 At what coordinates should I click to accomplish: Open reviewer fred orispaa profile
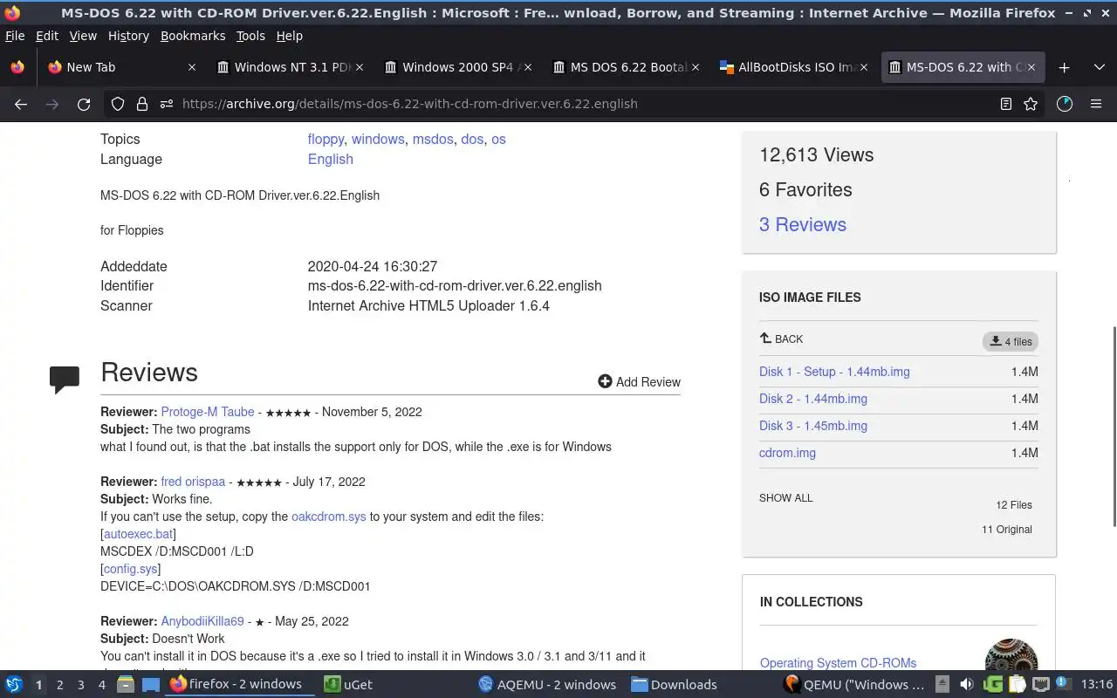point(193,482)
